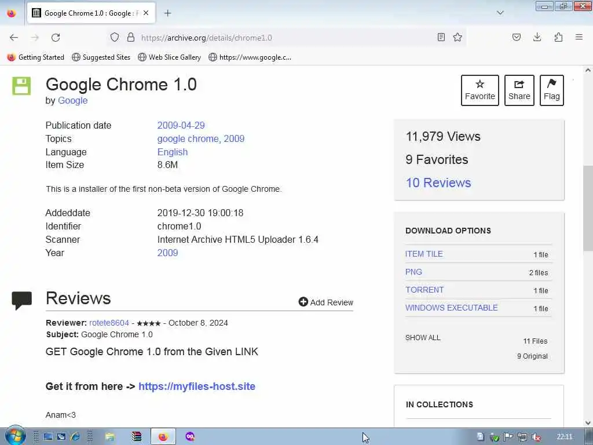Click the Reviews speech bubble icon
Screen dimensions: 593x445
(x=21, y=301)
